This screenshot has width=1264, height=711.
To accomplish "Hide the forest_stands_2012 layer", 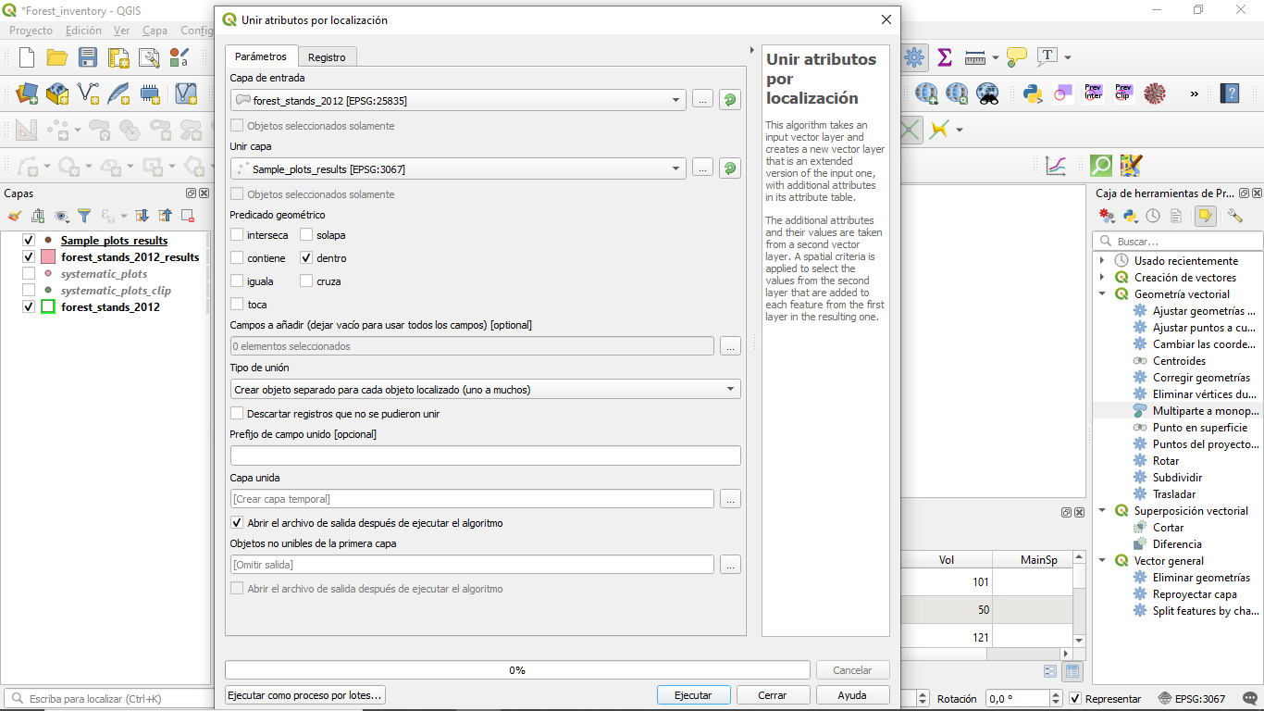I will point(28,305).
